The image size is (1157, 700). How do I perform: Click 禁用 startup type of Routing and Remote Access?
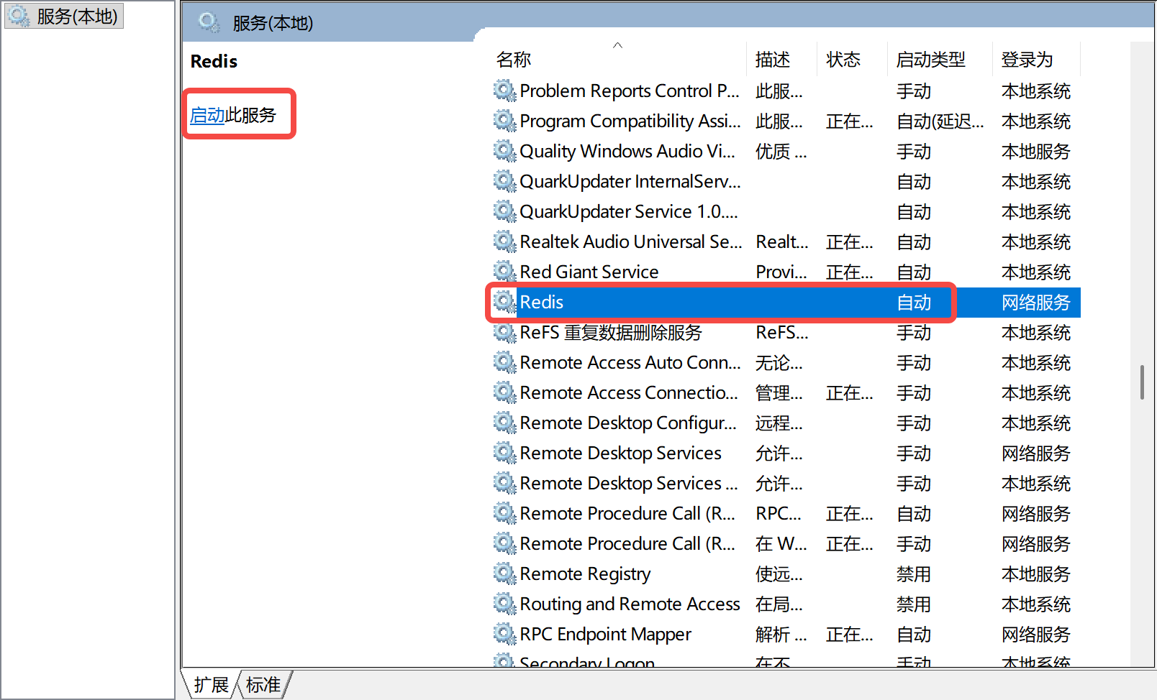pos(914,604)
